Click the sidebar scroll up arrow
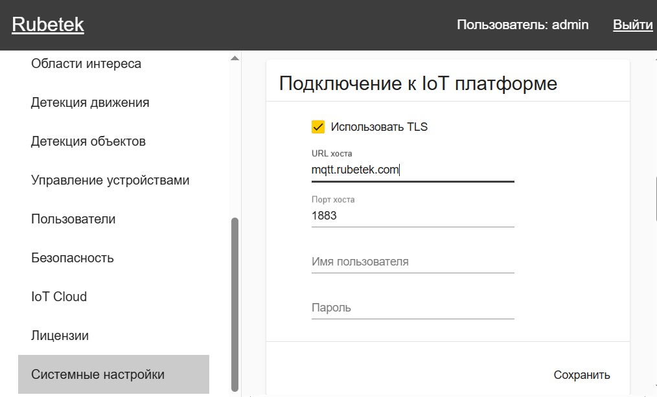Image resolution: width=657 pixels, height=397 pixels. tap(235, 59)
